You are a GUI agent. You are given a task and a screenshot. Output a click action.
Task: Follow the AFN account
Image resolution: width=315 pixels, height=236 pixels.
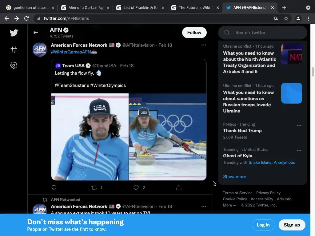[x=194, y=33]
